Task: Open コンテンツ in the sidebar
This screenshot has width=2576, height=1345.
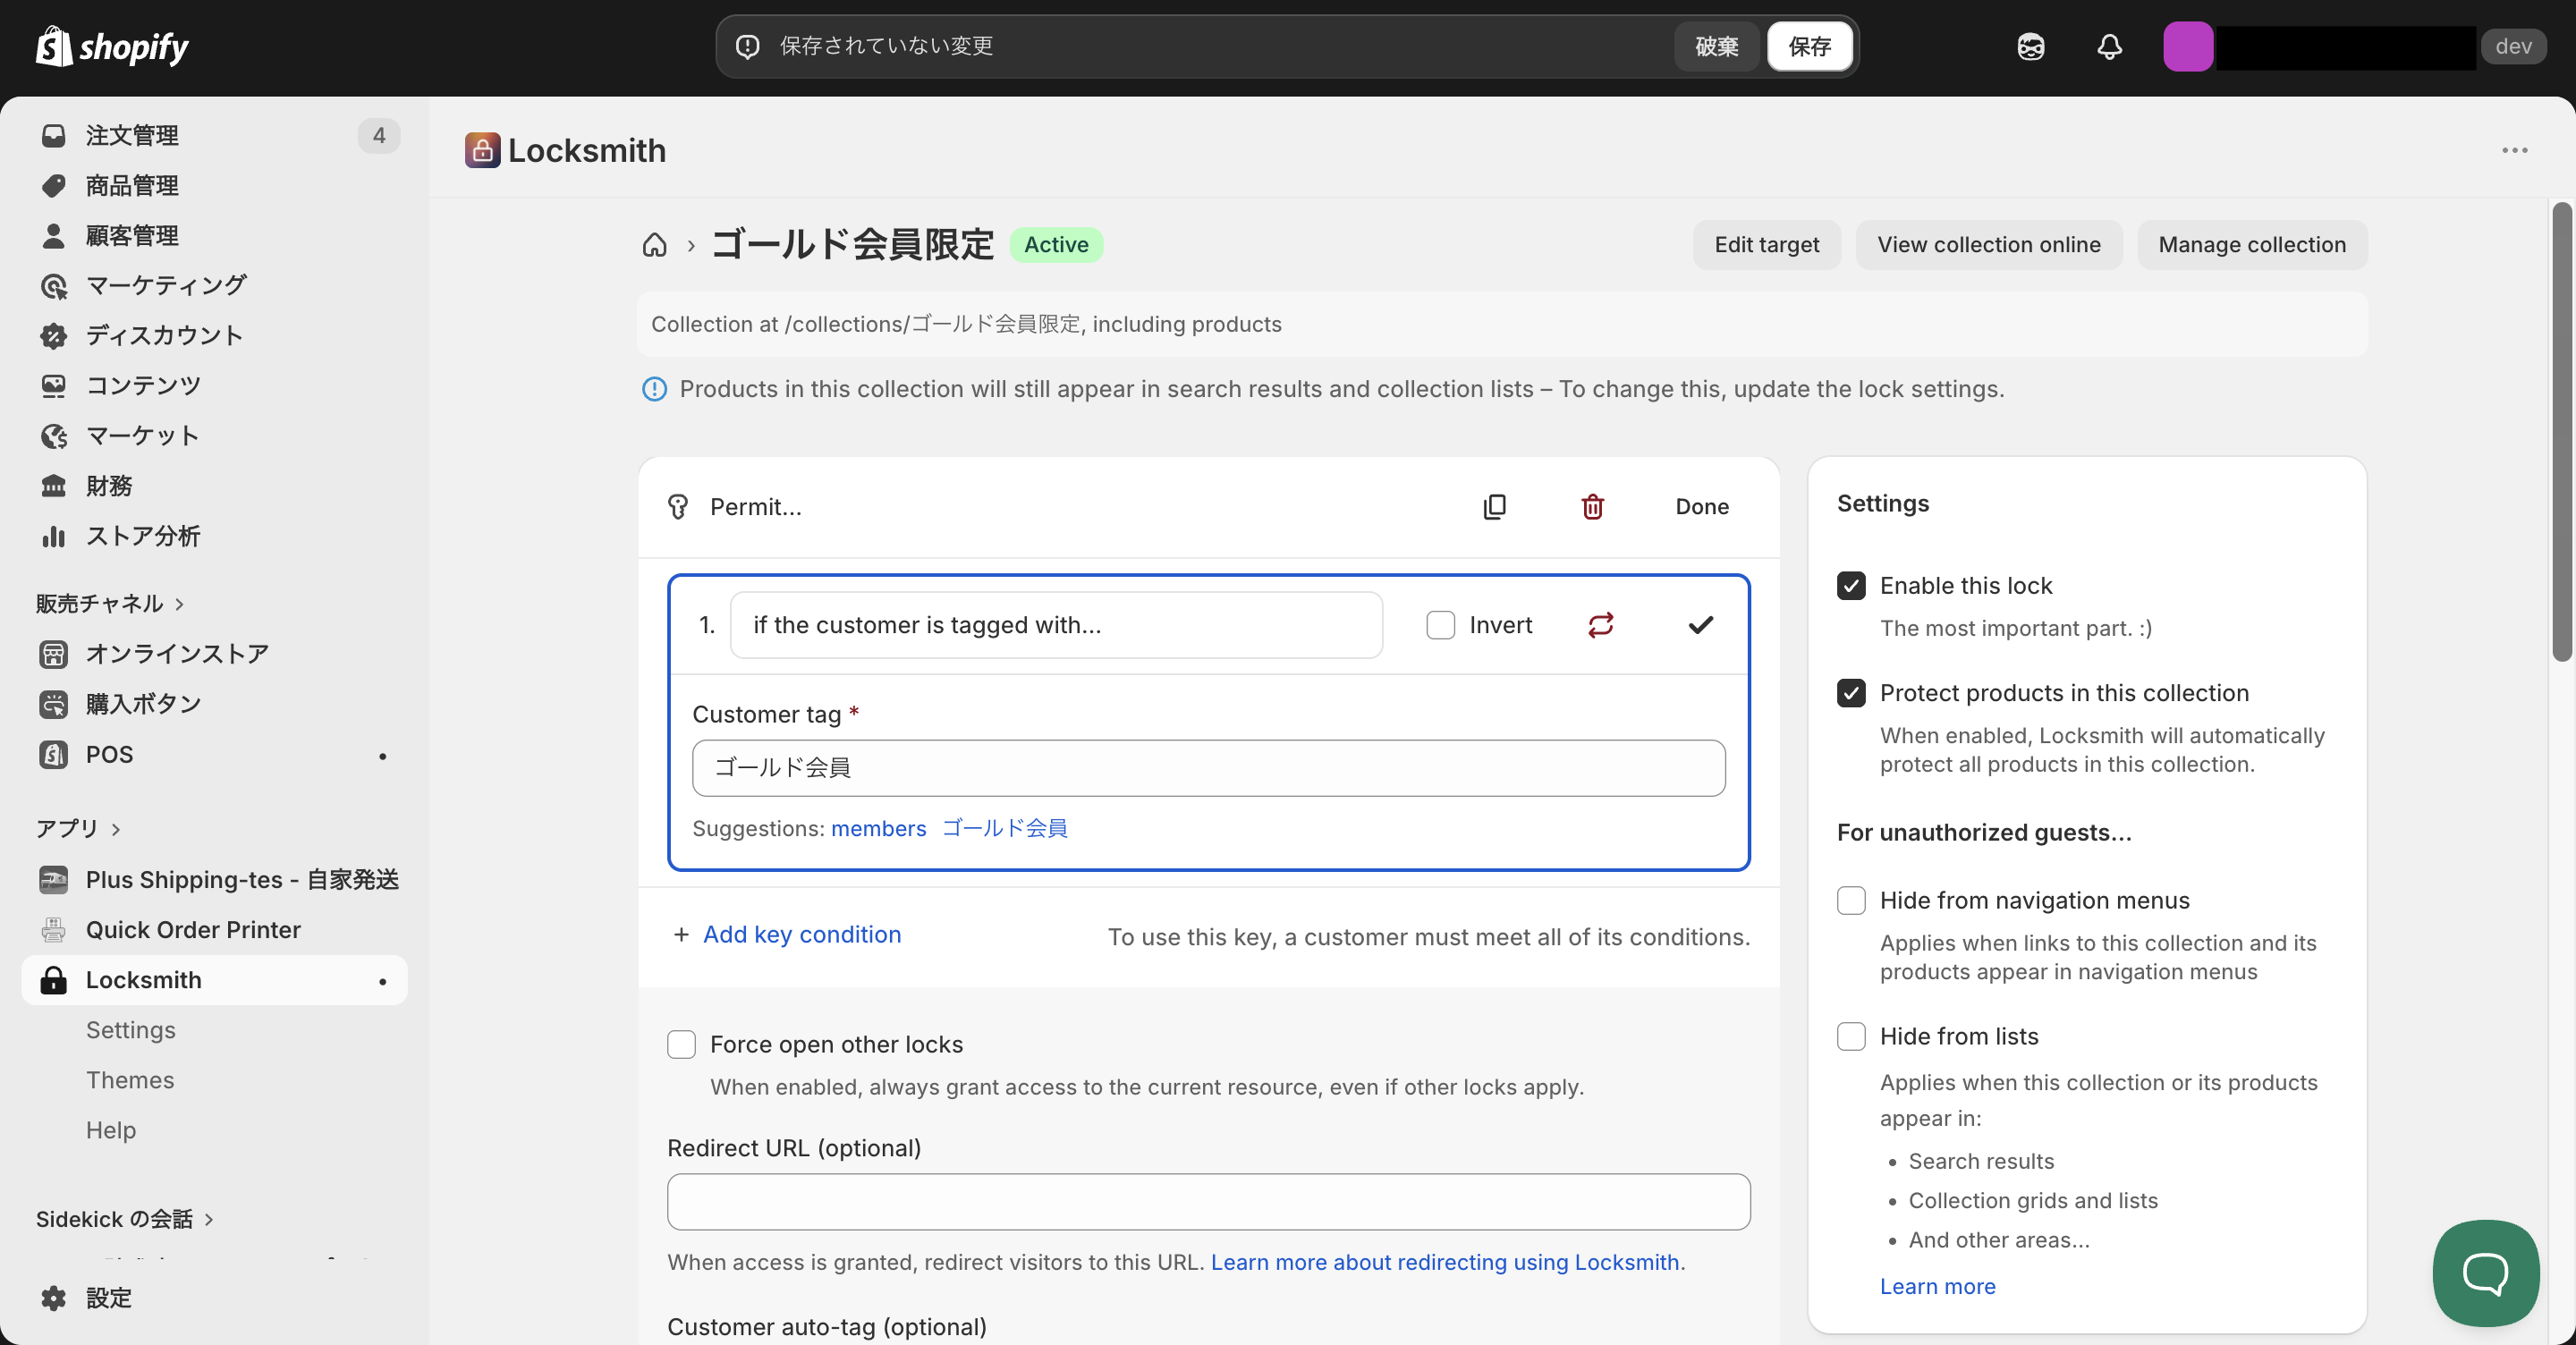Action: pos(214,385)
